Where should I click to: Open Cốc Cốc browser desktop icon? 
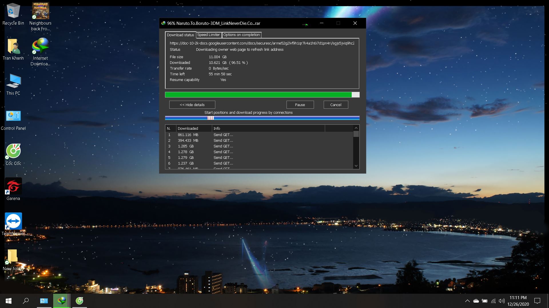coord(13,151)
